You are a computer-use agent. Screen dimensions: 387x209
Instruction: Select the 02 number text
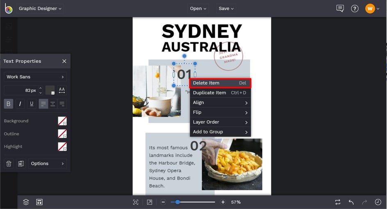pyautogui.click(x=198, y=146)
